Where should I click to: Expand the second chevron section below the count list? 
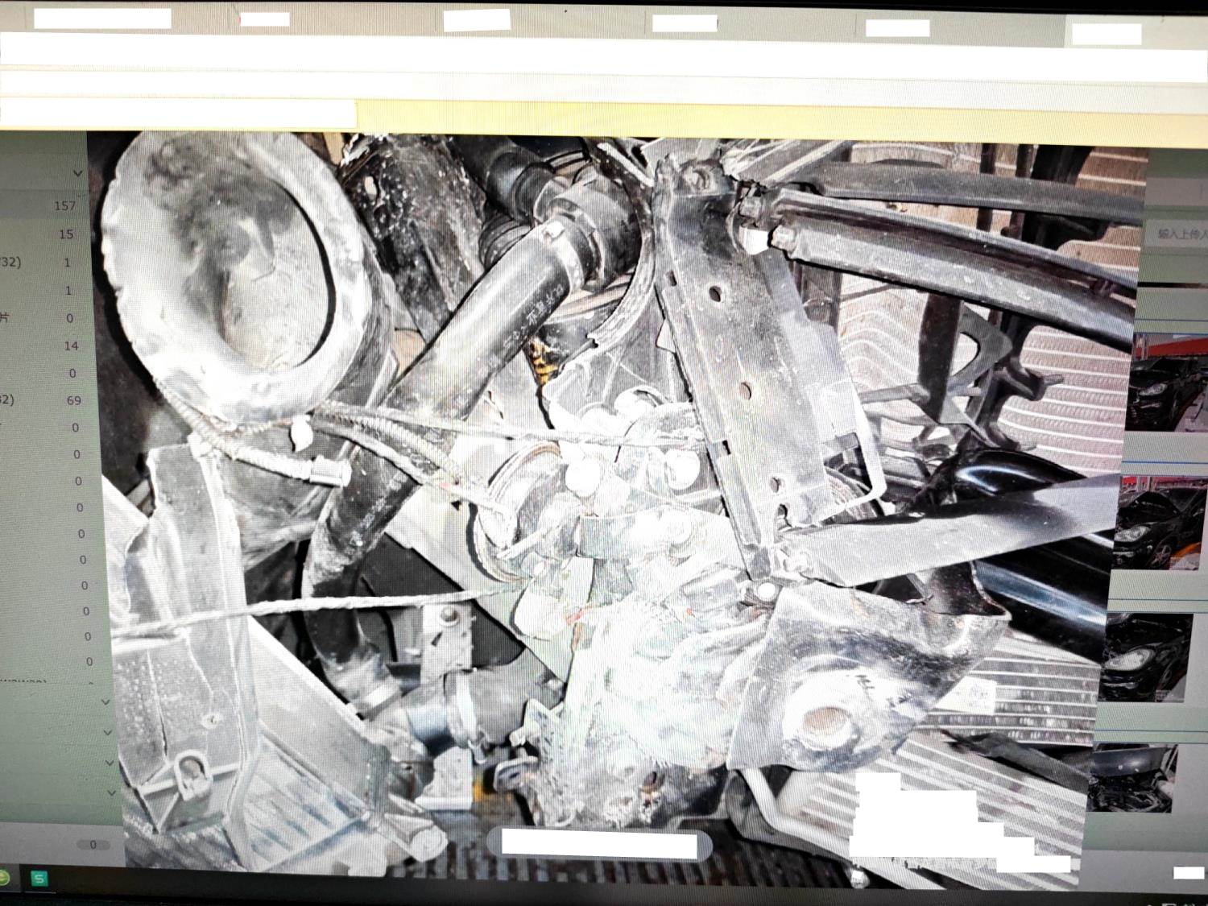coord(108,732)
